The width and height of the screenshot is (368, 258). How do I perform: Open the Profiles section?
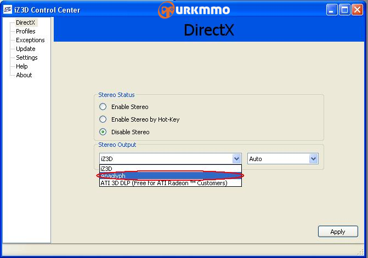[x=26, y=31]
